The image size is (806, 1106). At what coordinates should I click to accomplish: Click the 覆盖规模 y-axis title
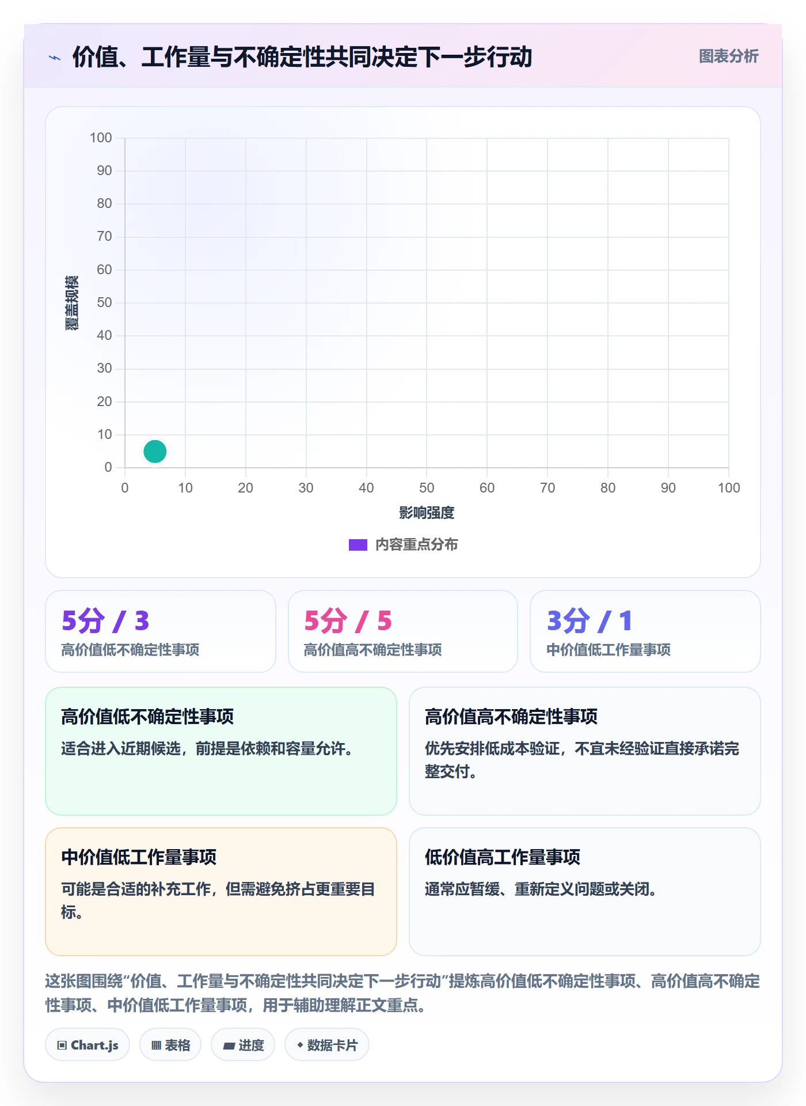point(72,302)
